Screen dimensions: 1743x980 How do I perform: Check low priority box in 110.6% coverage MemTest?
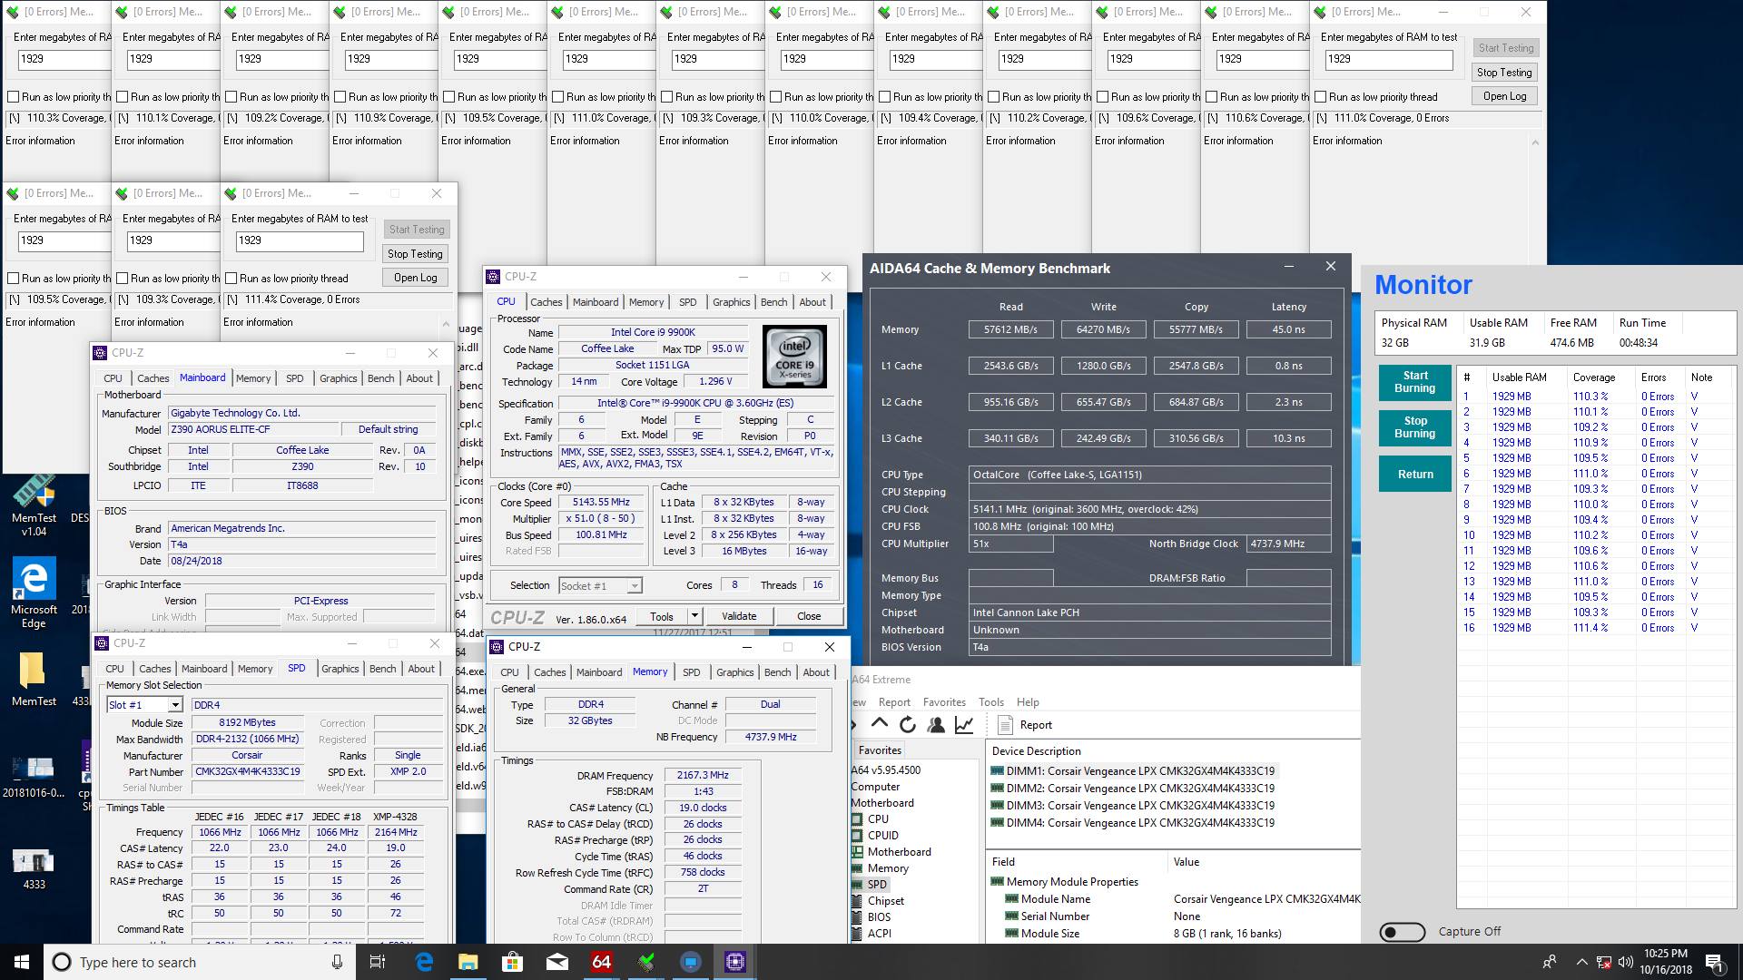(x=1212, y=97)
